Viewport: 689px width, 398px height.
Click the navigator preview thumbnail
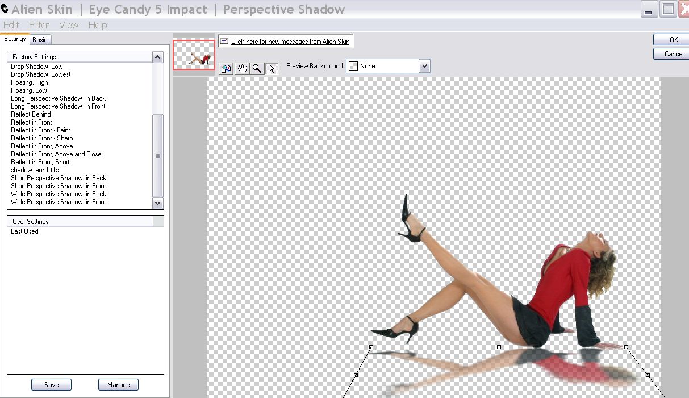pyautogui.click(x=194, y=55)
